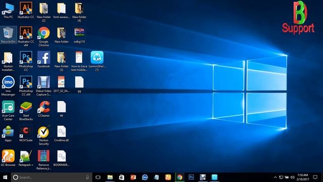This screenshot has width=323, height=182.
Task: Open Photoshop from the taskbar
Action: point(191,177)
